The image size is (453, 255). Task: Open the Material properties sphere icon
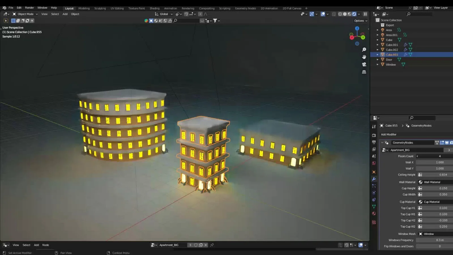click(374, 214)
